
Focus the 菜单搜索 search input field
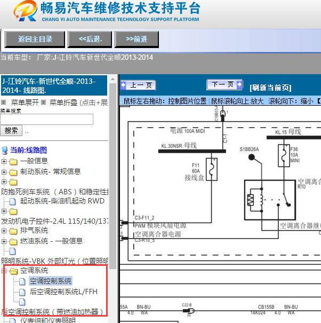tap(46, 119)
